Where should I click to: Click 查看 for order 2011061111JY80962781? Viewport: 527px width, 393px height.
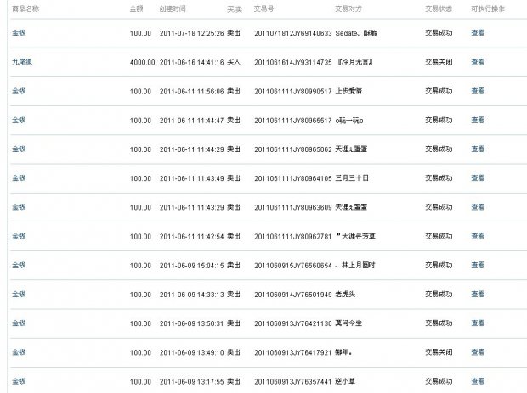(x=478, y=236)
